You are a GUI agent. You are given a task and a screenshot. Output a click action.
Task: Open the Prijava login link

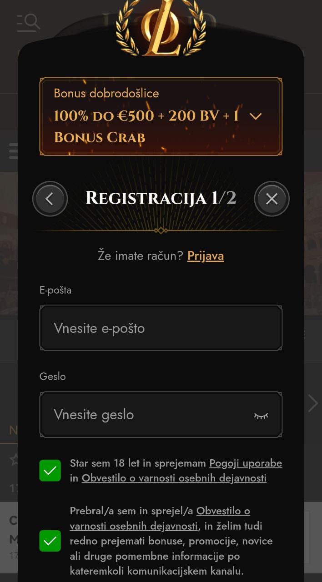pyautogui.click(x=206, y=256)
